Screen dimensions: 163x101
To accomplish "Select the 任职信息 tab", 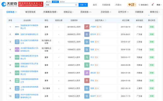I will click(12, 12).
